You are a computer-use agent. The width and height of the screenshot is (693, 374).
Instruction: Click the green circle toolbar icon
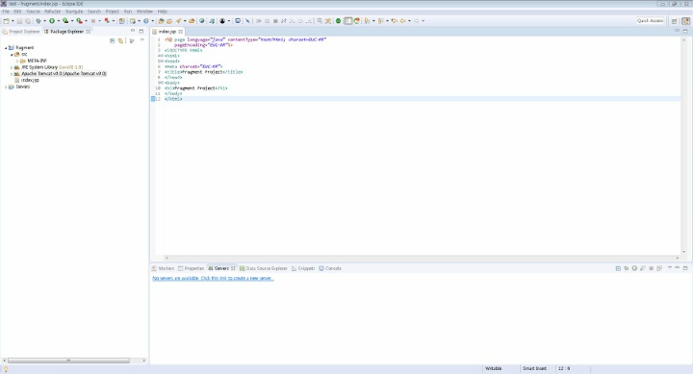(338, 21)
